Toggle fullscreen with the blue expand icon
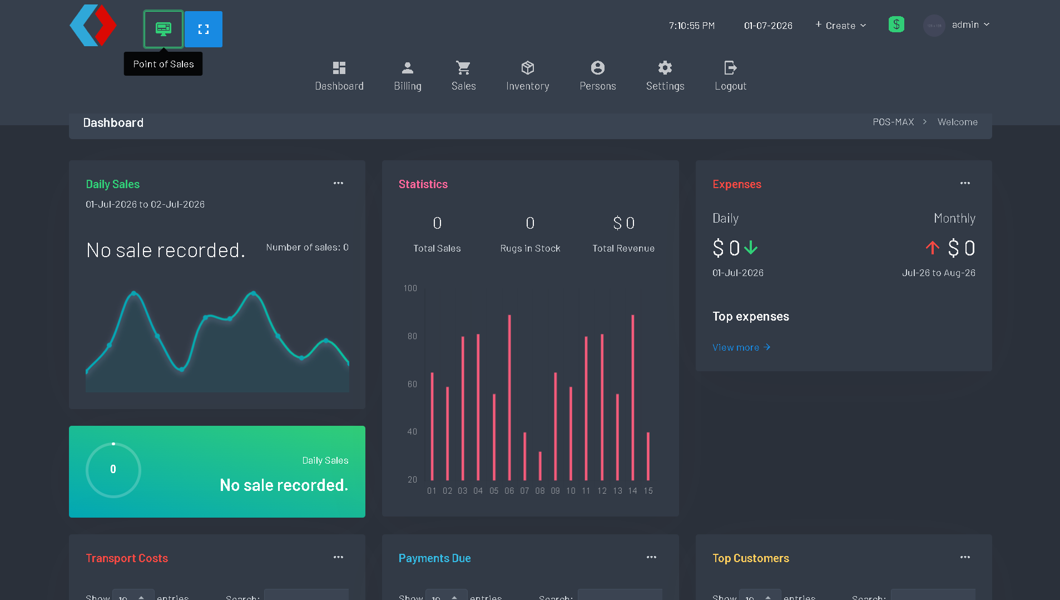 coord(204,29)
